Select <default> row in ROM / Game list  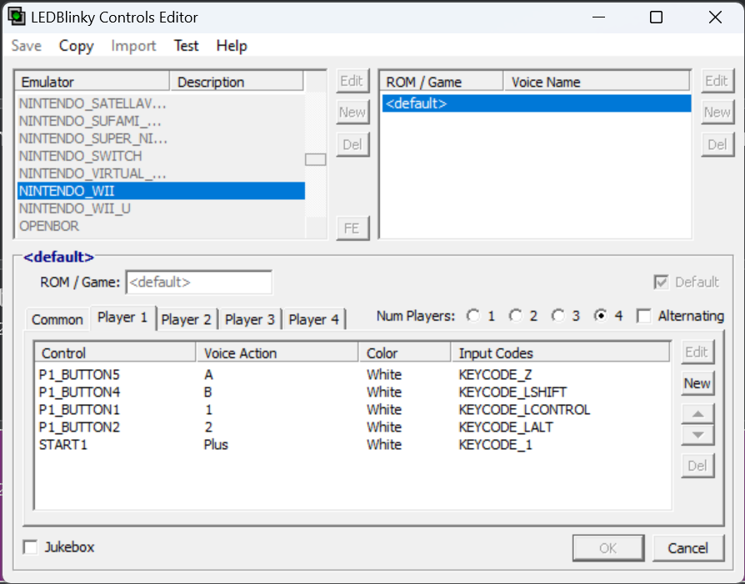(537, 103)
